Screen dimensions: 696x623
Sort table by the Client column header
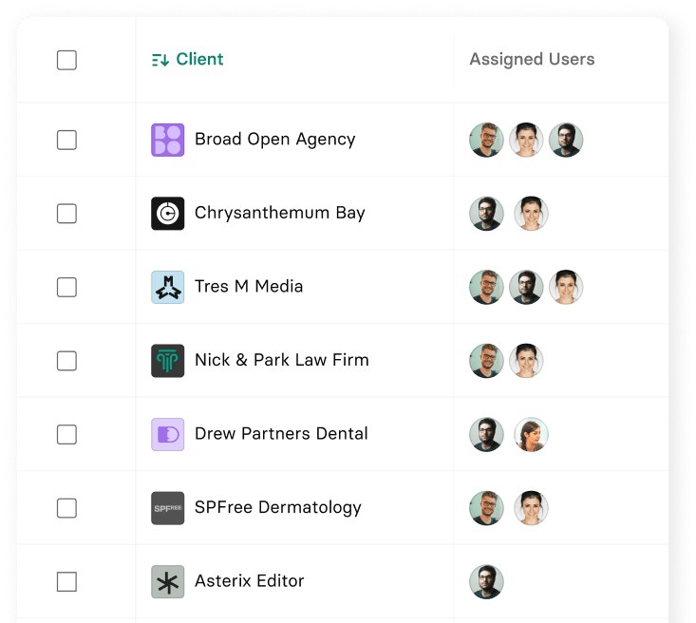click(199, 60)
